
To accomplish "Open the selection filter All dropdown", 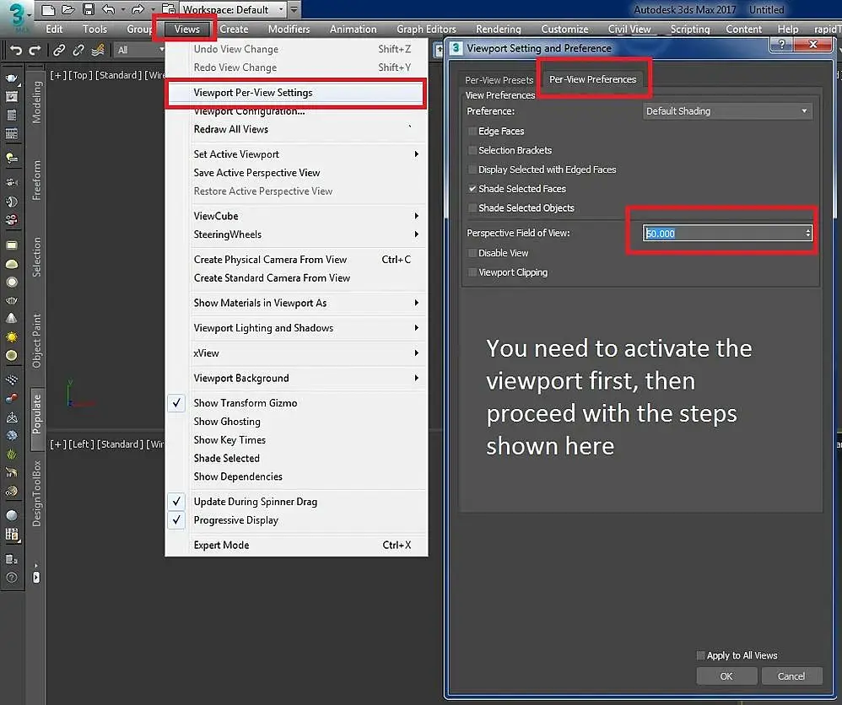I will click(139, 50).
